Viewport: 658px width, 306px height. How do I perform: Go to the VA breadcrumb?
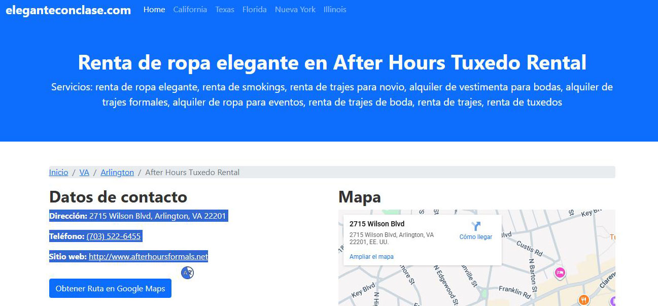pos(84,173)
